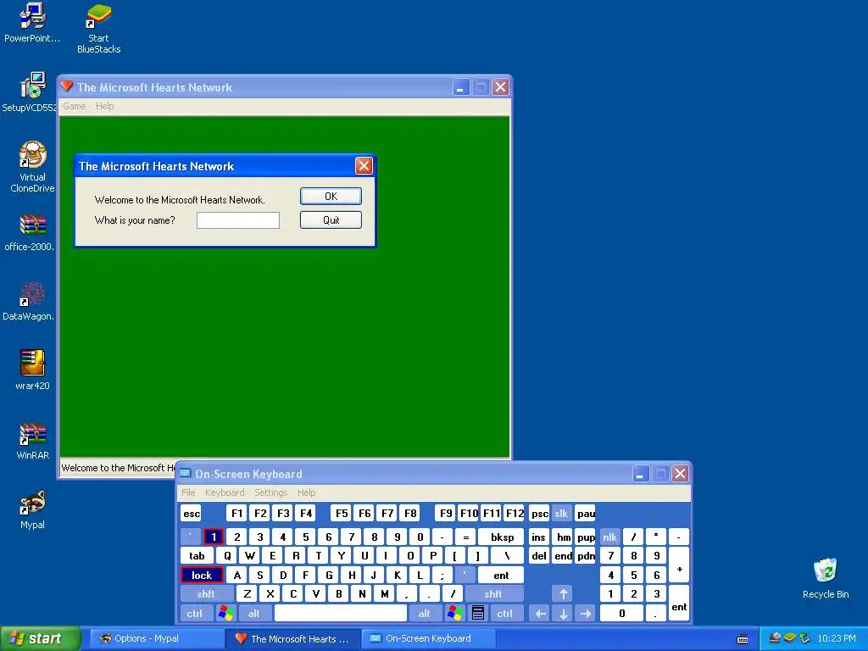This screenshot has width=868, height=651.
Task: Toggle the nlk num lock key
Action: point(609,537)
